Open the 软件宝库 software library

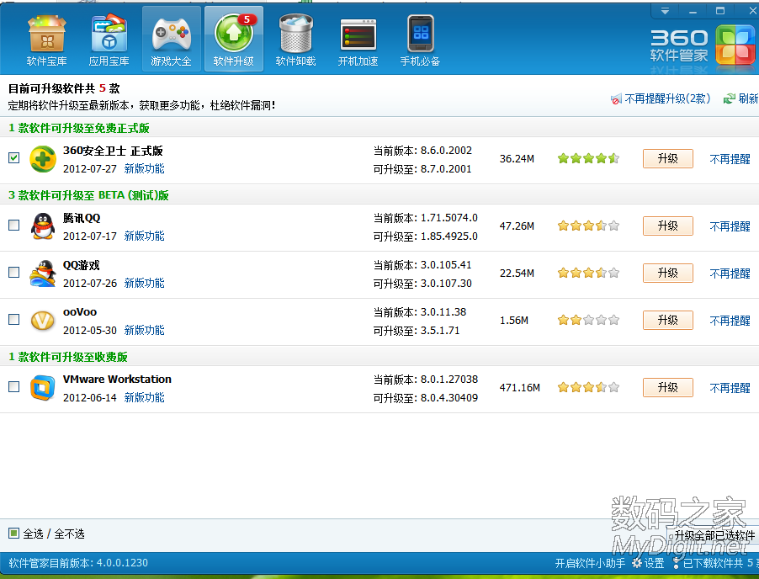(x=46, y=40)
